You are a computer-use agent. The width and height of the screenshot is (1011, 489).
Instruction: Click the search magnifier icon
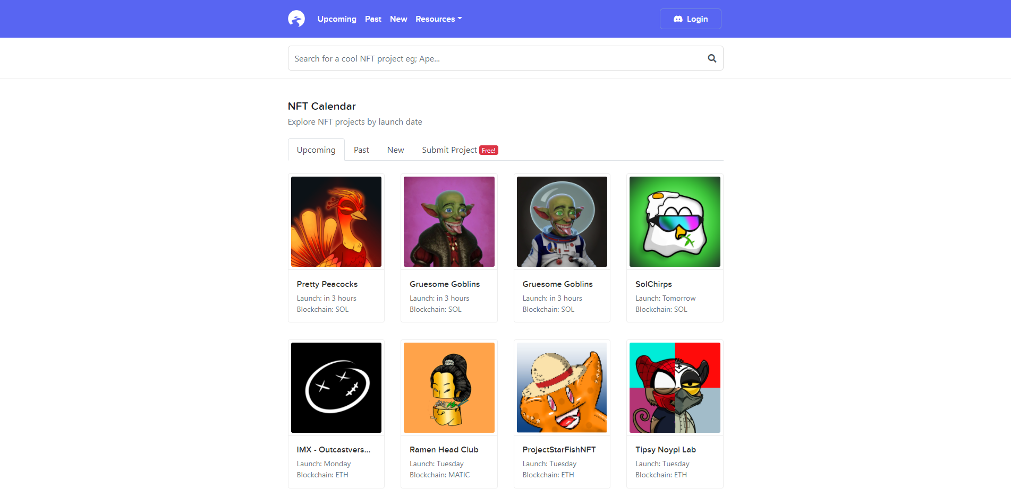click(712, 58)
